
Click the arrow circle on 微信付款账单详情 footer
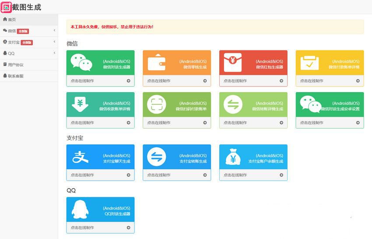click(358, 81)
